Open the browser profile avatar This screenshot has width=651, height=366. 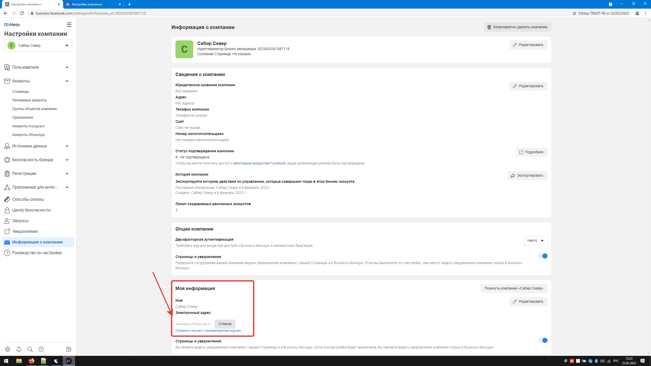pos(637,13)
